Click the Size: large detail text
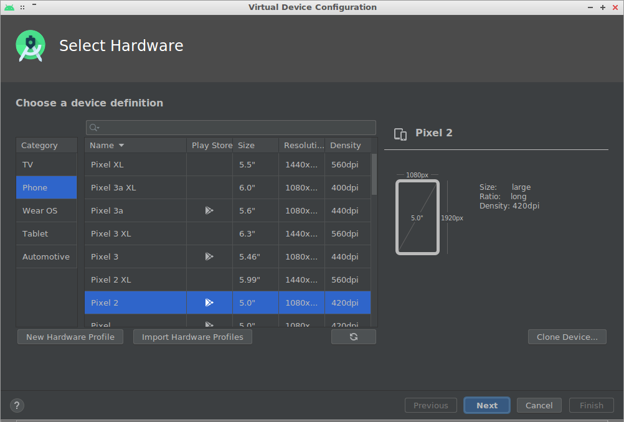The width and height of the screenshot is (624, 422). pos(505,187)
